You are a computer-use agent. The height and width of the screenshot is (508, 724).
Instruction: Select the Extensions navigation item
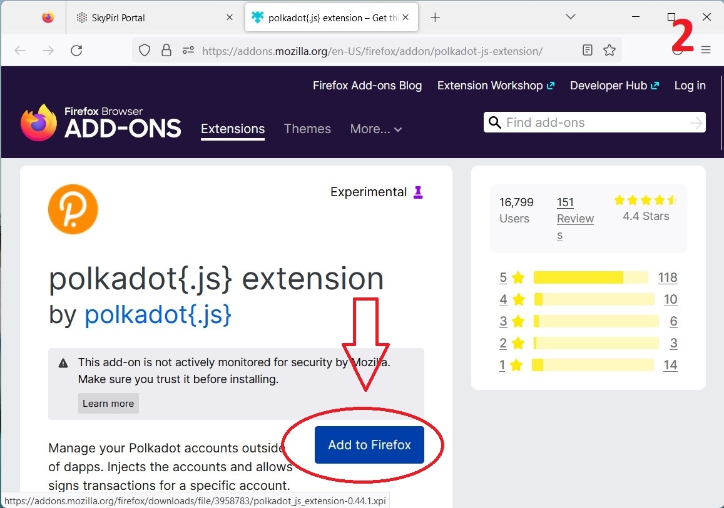(233, 129)
